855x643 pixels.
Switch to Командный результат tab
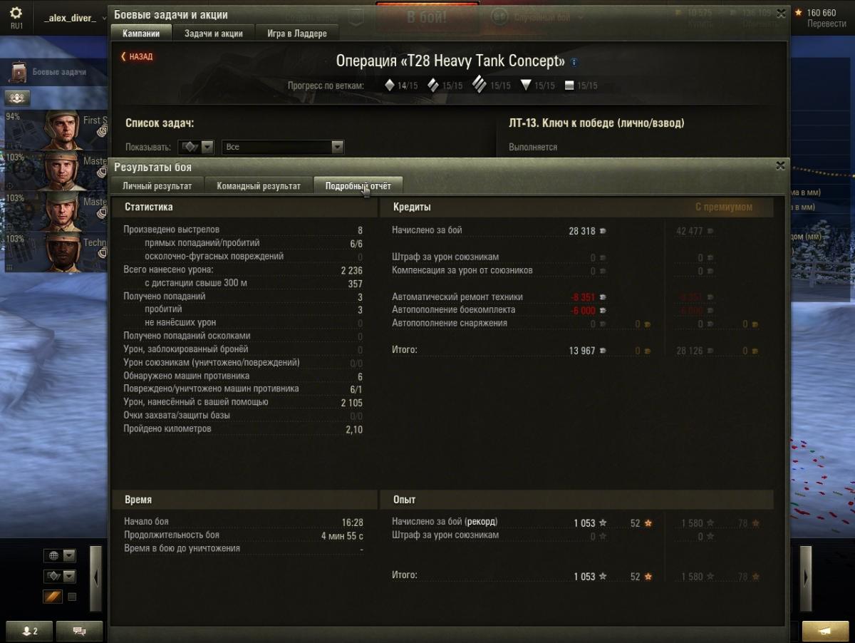coord(259,186)
